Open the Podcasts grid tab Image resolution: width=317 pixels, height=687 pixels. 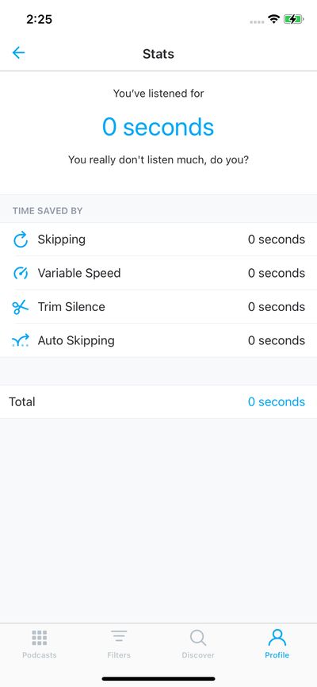pyautogui.click(x=40, y=644)
